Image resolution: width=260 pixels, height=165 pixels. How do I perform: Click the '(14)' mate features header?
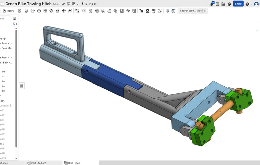3,101
